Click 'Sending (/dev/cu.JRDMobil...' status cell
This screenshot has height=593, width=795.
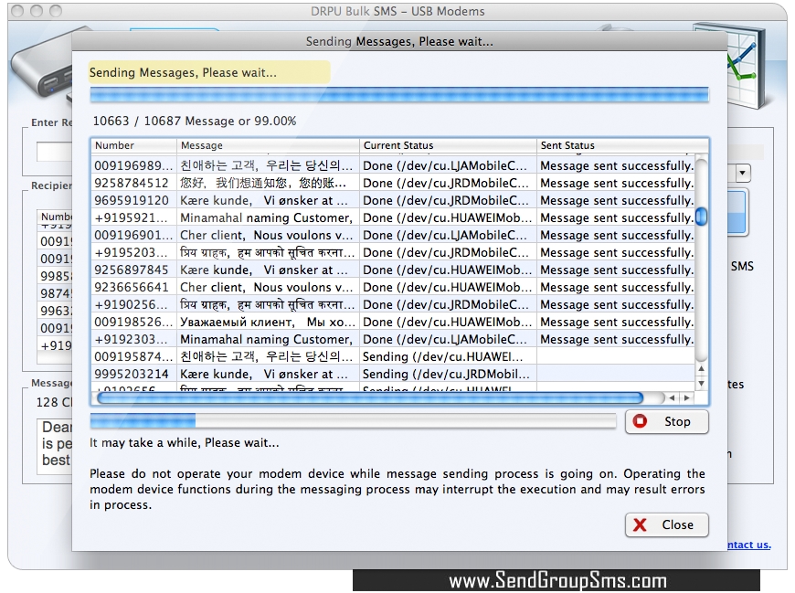pos(448,374)
